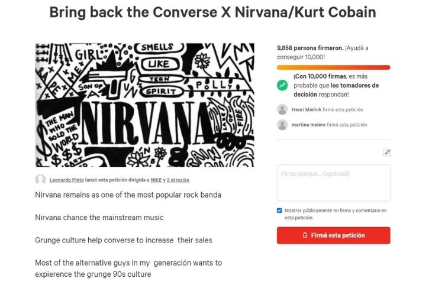The width and height of the screenshot is (432, 288).
Task: Click Leonardo Pinto's profile avatar
Action: coord(40,180)
